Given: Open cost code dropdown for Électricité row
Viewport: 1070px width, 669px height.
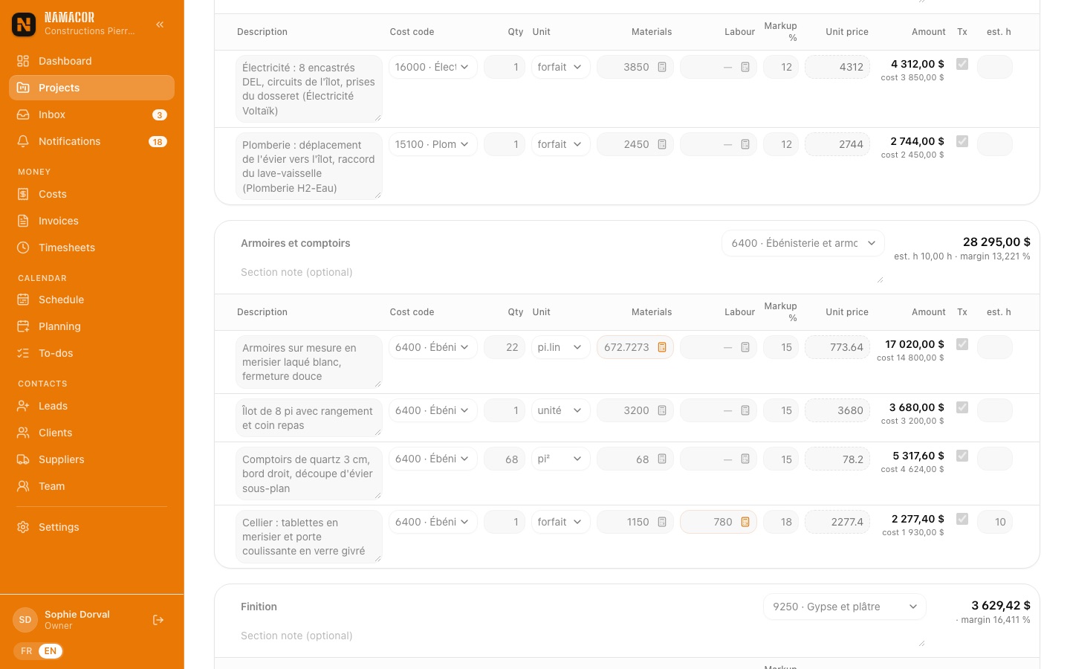Looking at the screenshot, I should [432, 67].
